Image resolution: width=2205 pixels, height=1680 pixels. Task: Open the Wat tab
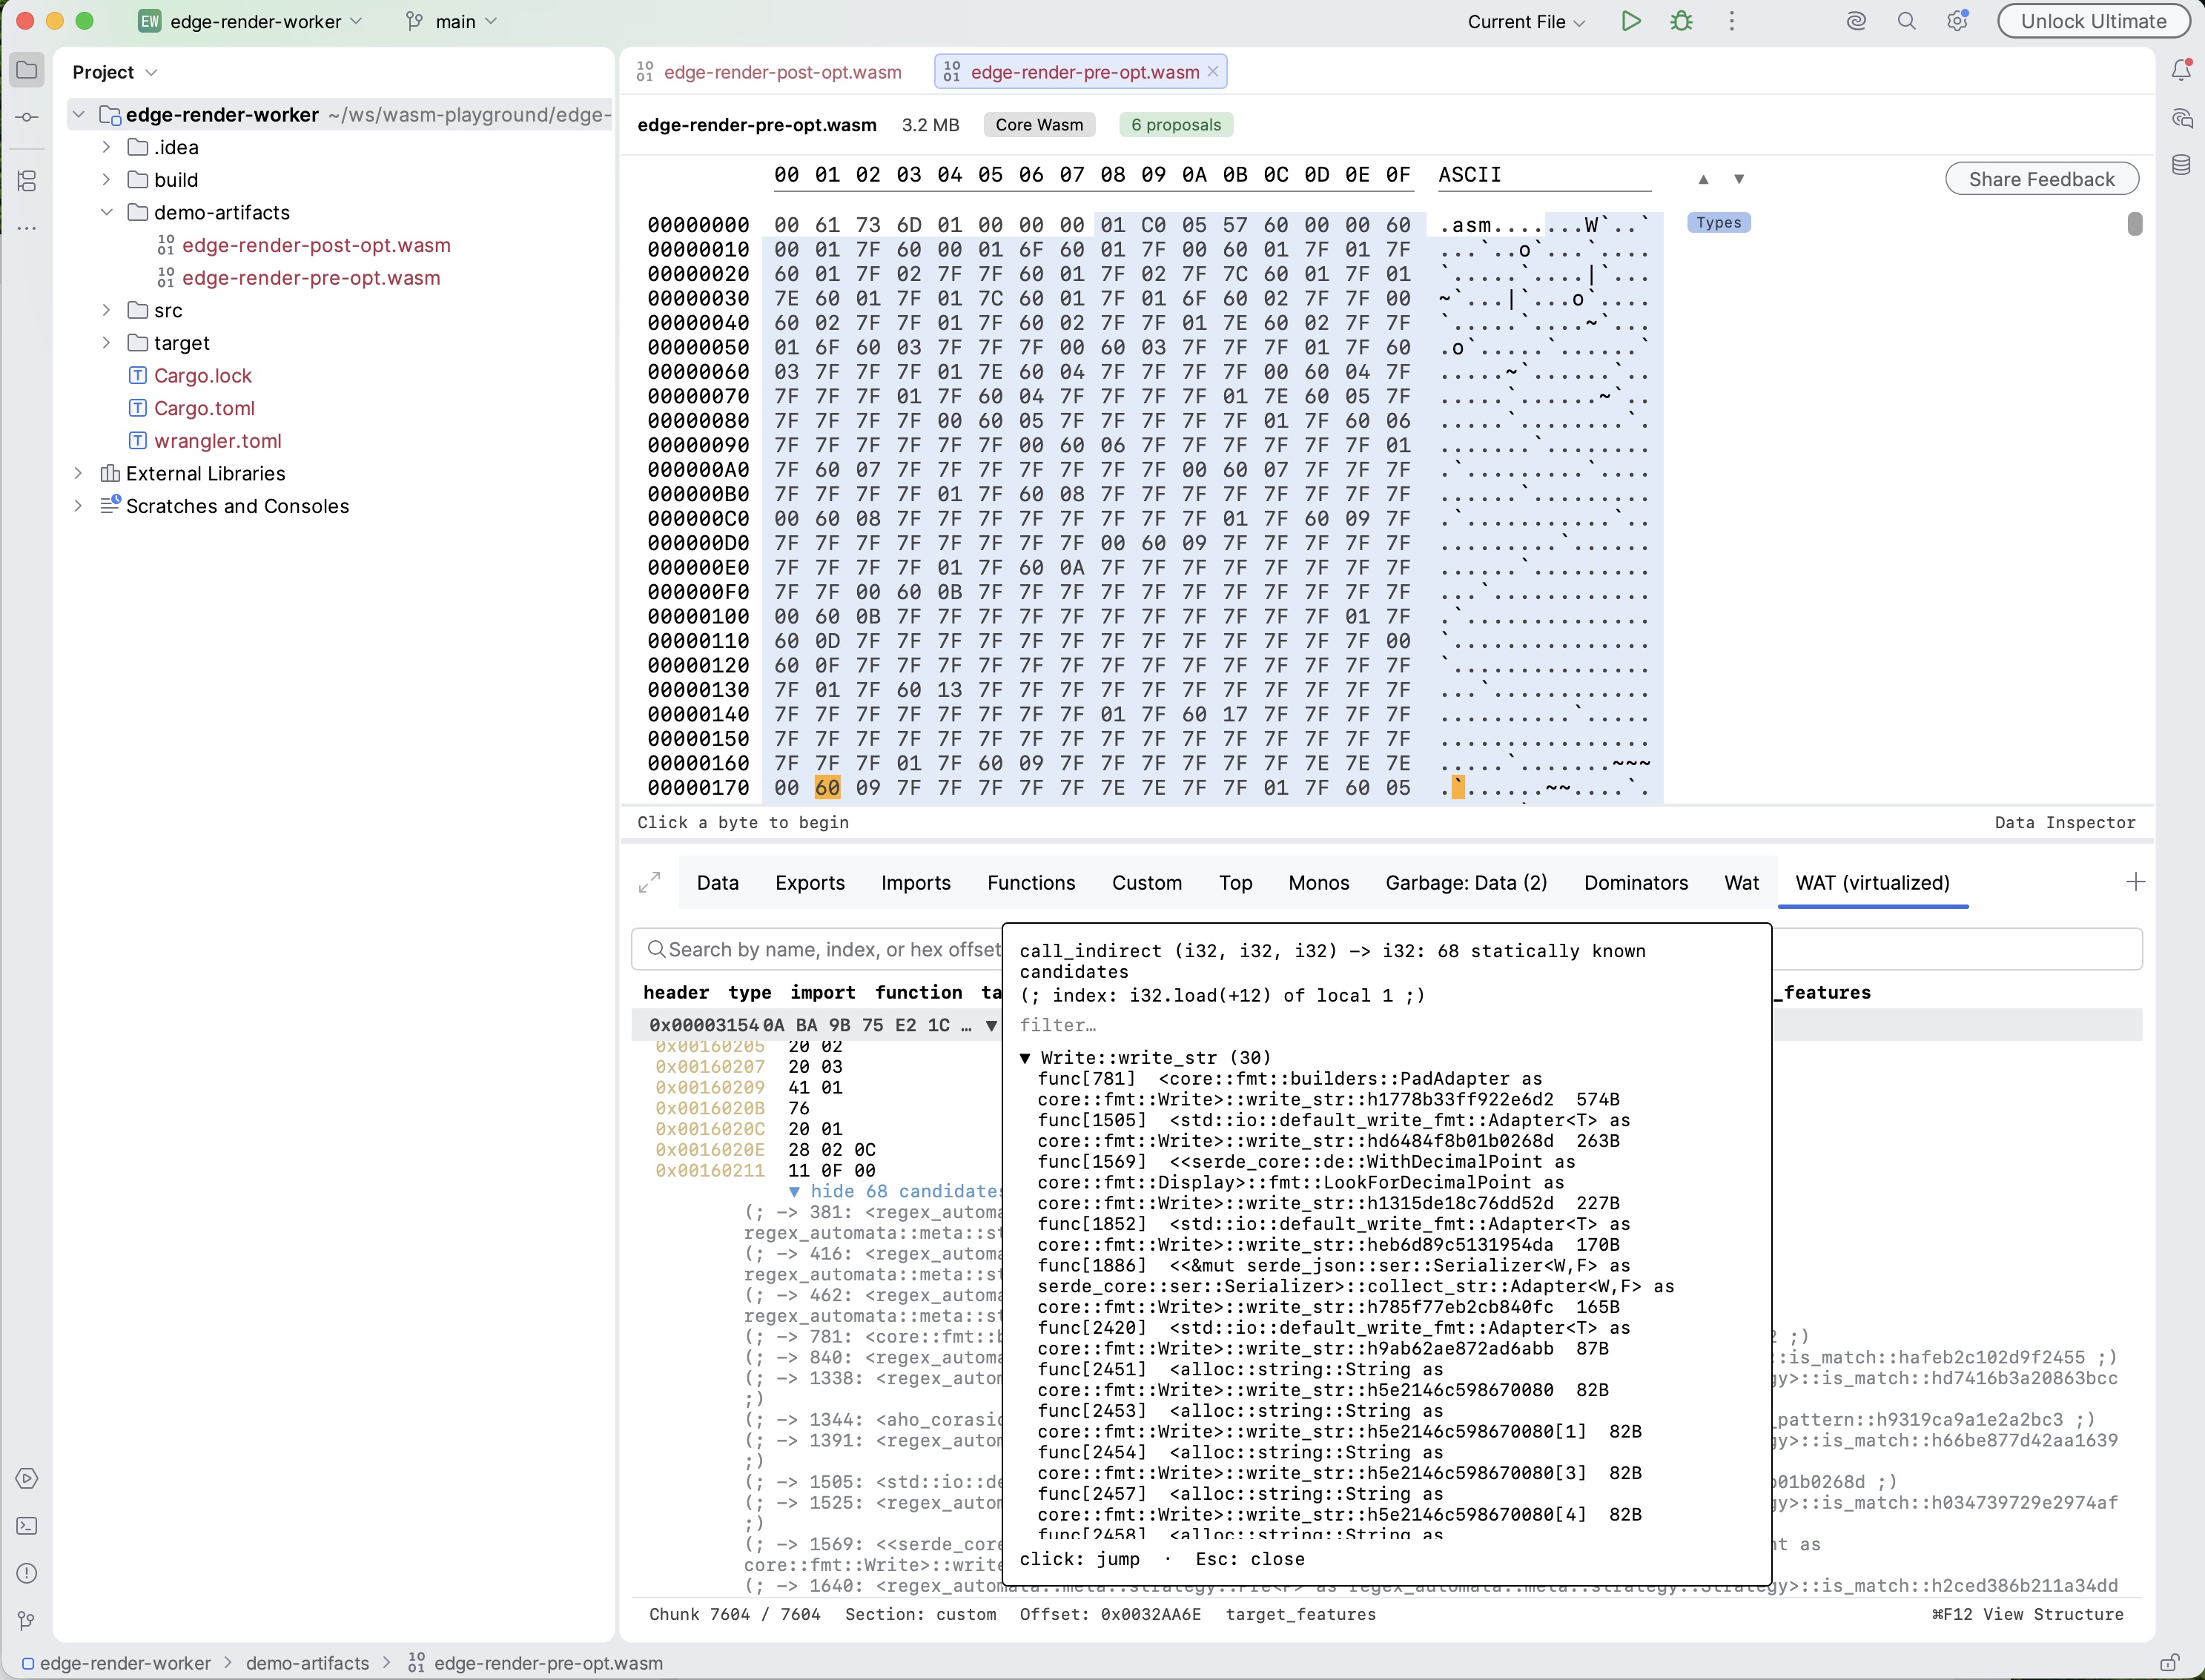[x=1741, y=882]
